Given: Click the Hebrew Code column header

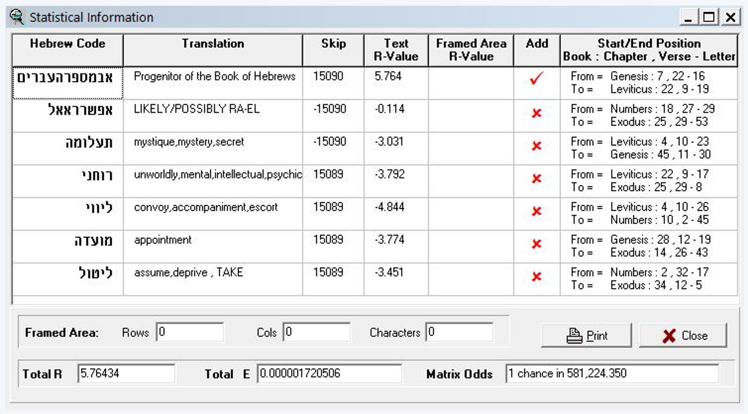Looking at the screenshot, I should pyautogui.click(x=68, y=50).
